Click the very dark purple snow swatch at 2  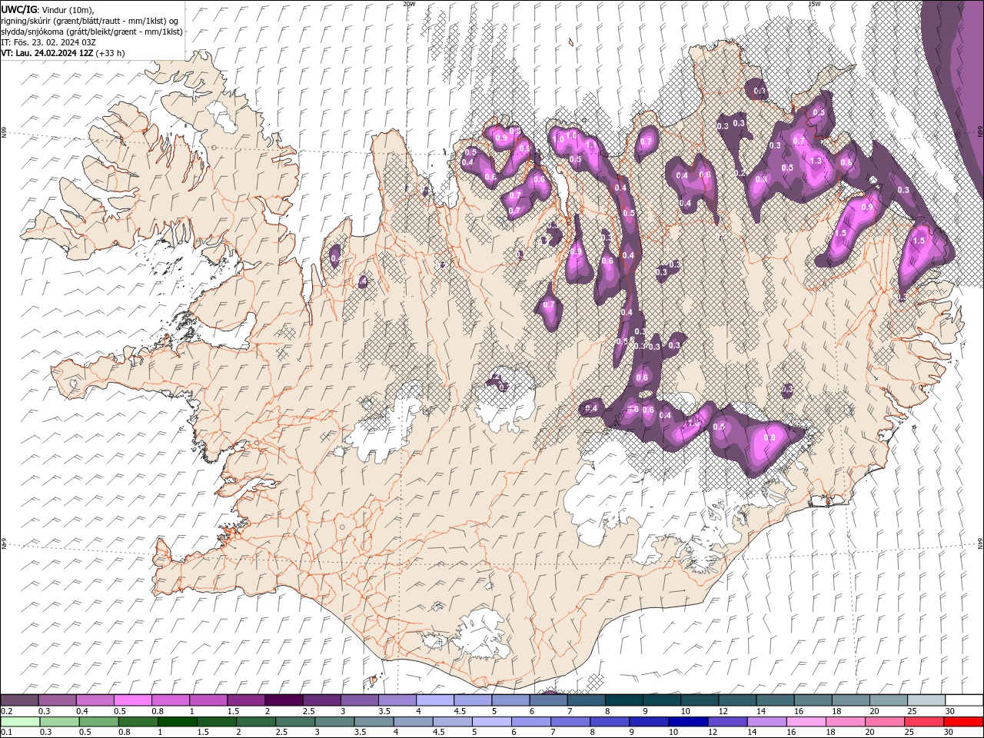click(284, 700)
